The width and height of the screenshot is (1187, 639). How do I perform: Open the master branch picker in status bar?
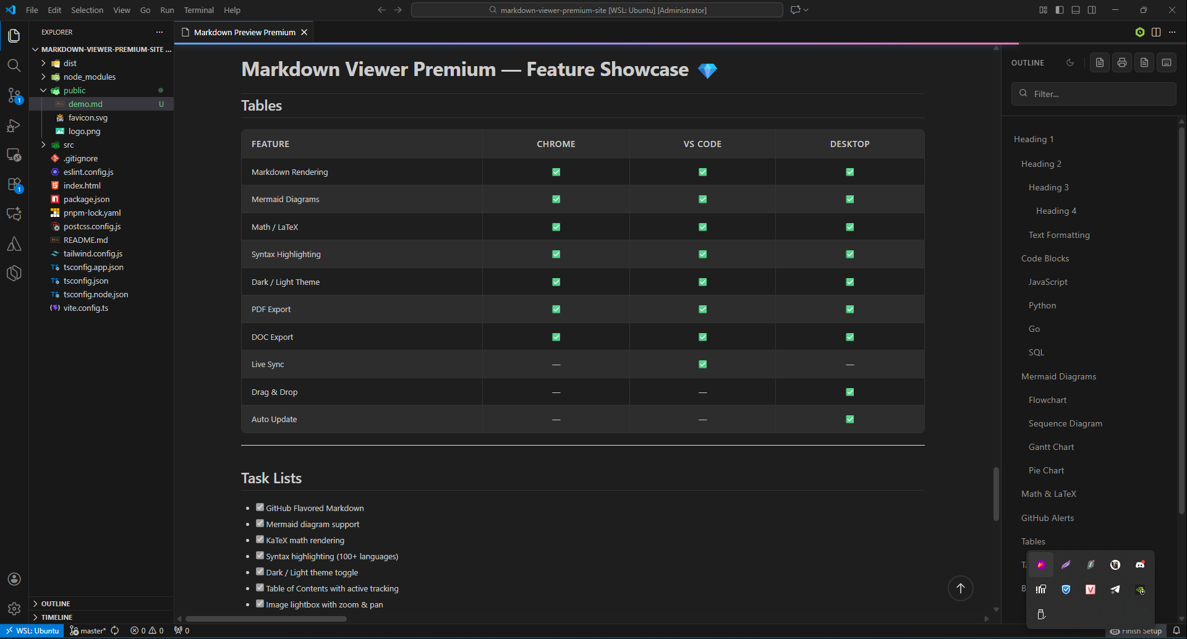(87, 631)
